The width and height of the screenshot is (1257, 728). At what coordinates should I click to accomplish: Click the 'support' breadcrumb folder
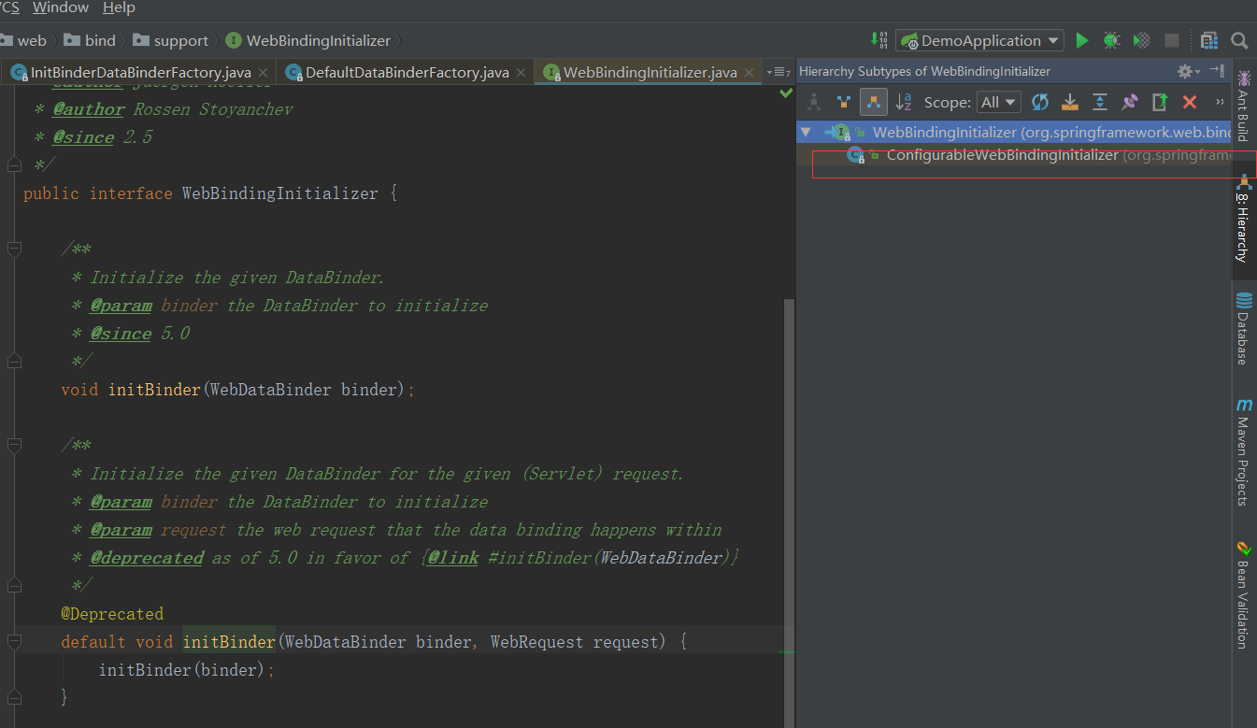click(171, 40)
